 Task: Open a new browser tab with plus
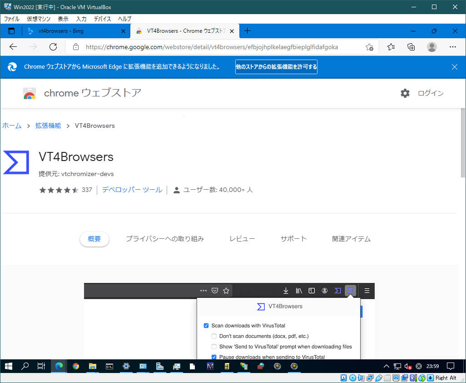[x=247, y=30]
